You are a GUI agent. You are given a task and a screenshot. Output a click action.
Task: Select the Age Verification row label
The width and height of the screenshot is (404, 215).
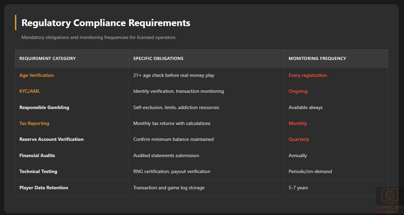tap(36, 75)
